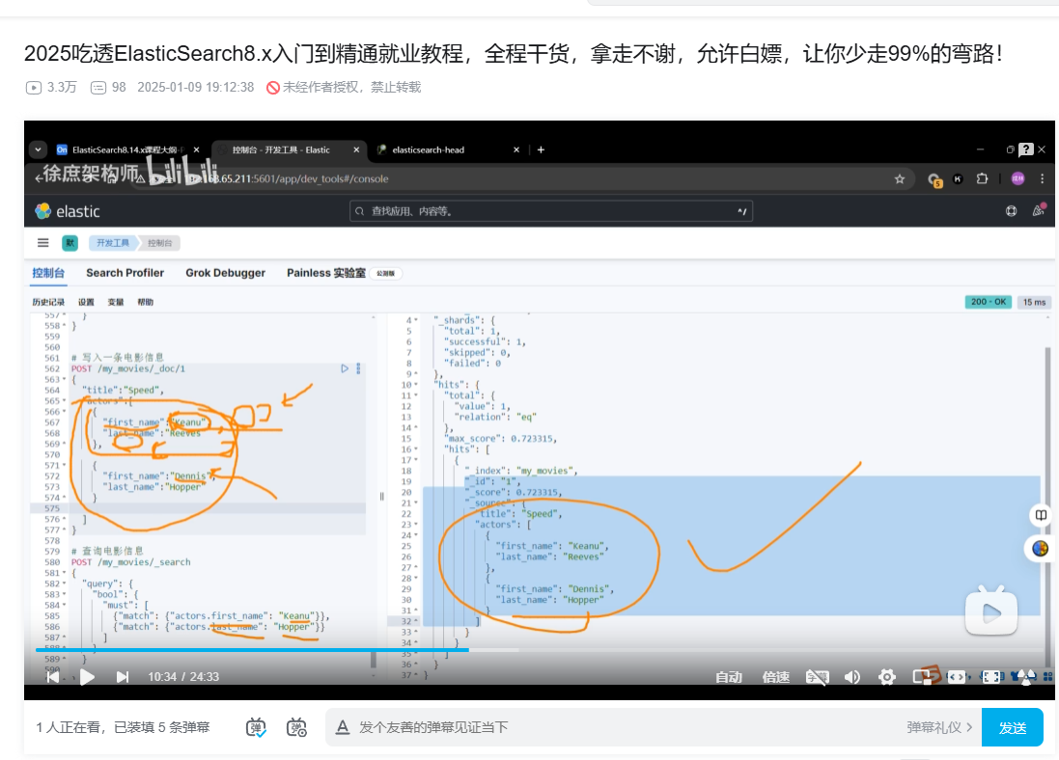This screenshot has height=760, width=1059.
Task: Click the play button in video controls
Action: pyautogui.click(x=87, y=677)
